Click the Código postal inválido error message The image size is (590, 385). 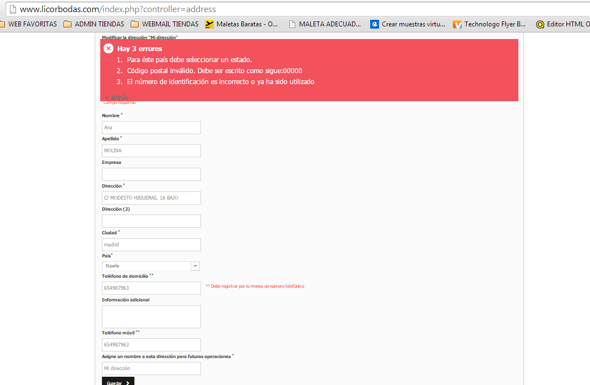(214, 70)
